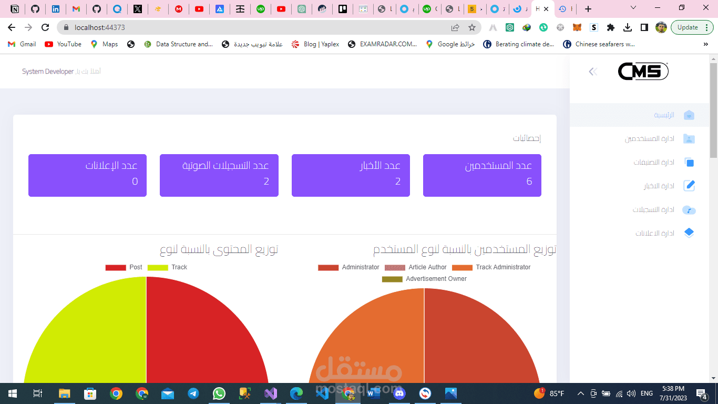Image resolution: width=718 pixels, height=404 pixels.
Task: Click عدد الأخبار stat card
Action: coord(351,175)
